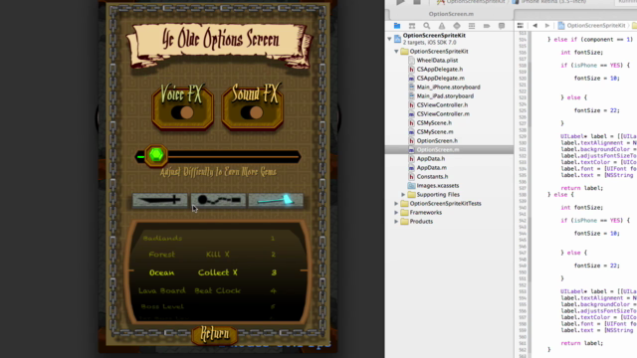Viewport: 637px width, 358px height.
Task: Select the axe weapon button
Action: point(276,200)
